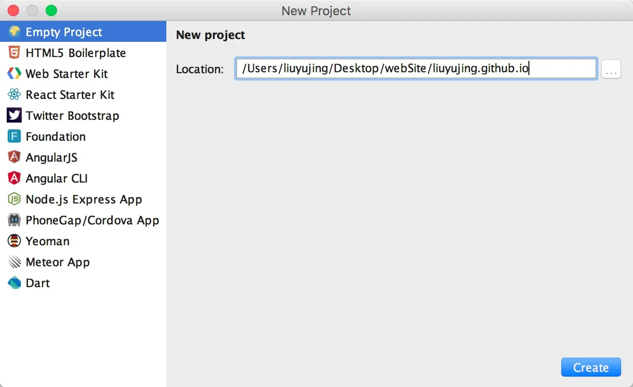This screenshot has height=387, width=633.
Task: Click the Meteor stripes icon
Action: pos(14,262)
